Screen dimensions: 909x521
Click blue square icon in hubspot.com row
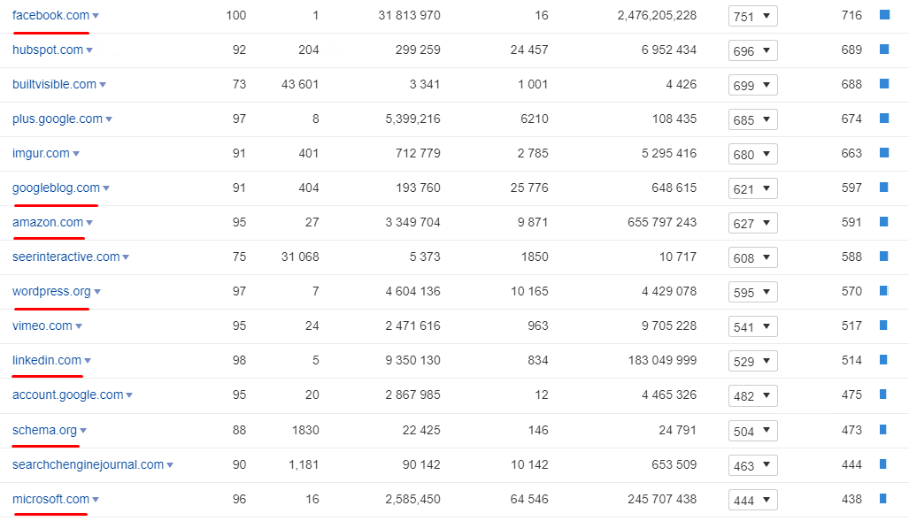(883, 50)
